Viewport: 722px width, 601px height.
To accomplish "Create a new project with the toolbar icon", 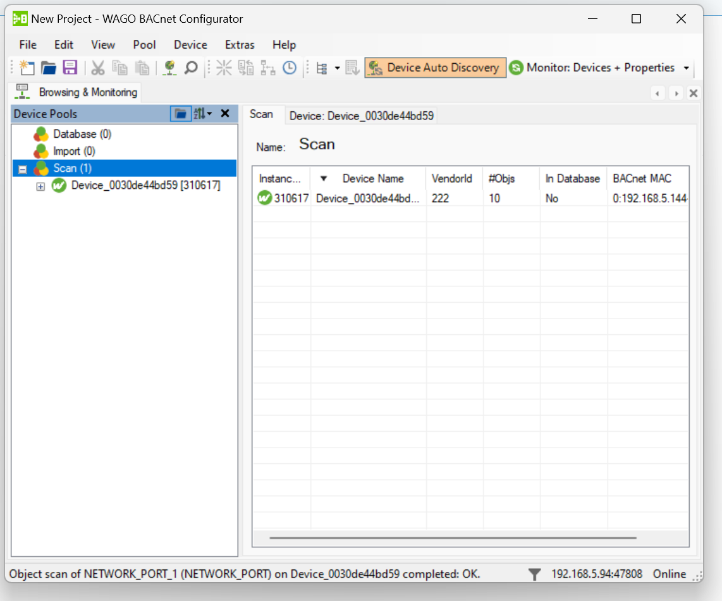I will (x=27, y=68).
